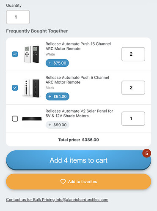
Task: Click the Contact us for Bulk Pricing link
Action: pos(57,200)
